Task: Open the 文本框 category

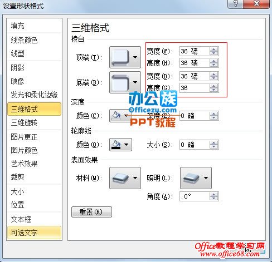Action: (34, 219)
